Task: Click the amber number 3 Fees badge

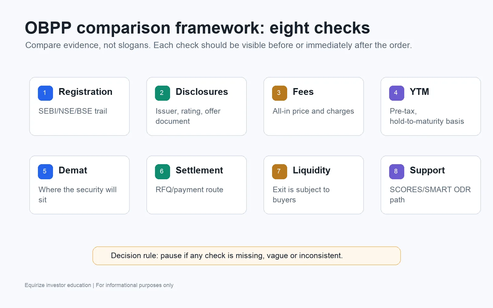Action: coord(279,93)
